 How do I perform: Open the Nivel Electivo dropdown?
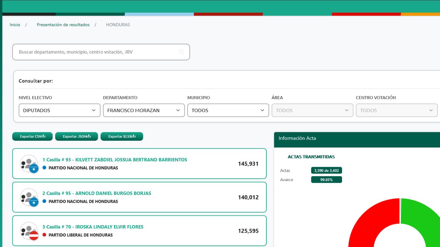pos(59,110)
